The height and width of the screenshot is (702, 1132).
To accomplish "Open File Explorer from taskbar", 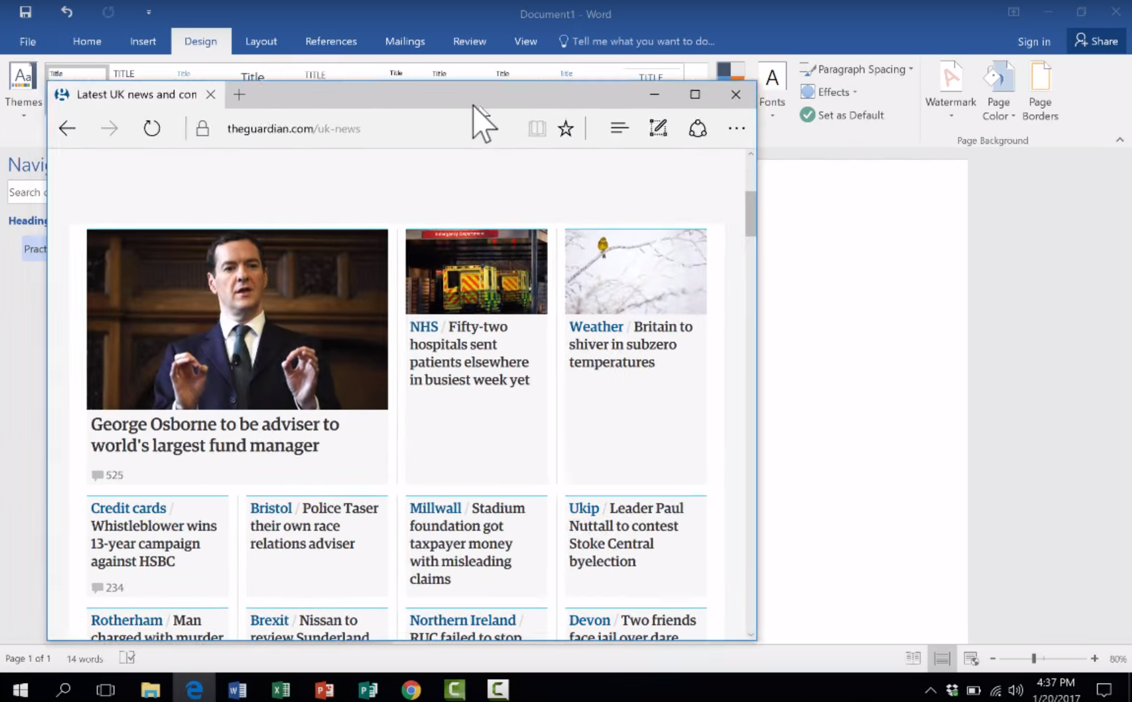I will point(150,690).
